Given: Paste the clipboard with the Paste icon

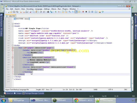Looking at the screenshot, I should [x=37, y=12].
